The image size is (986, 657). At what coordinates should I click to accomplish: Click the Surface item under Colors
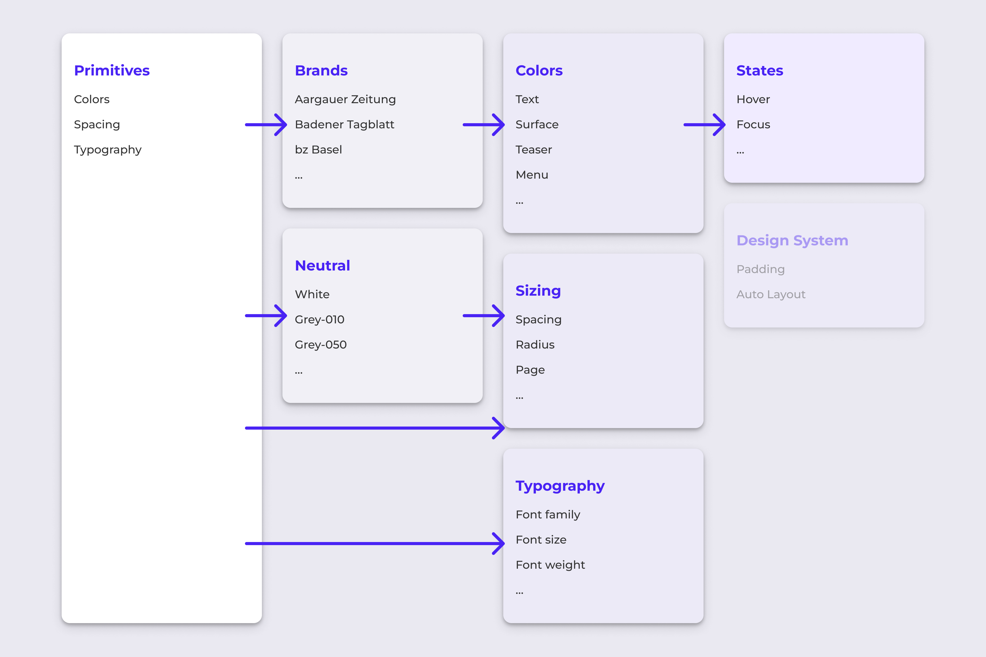click(x=537, y=124)
